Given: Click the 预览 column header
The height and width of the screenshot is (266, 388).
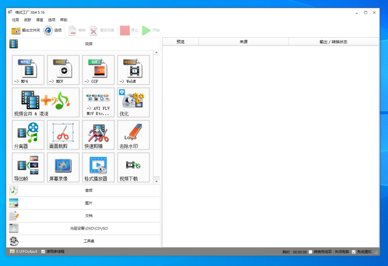Looking at the screenshot, I should pos(180,42).
